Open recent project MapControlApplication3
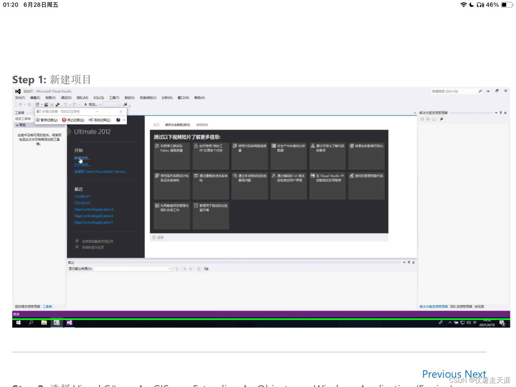 (94, 210)
